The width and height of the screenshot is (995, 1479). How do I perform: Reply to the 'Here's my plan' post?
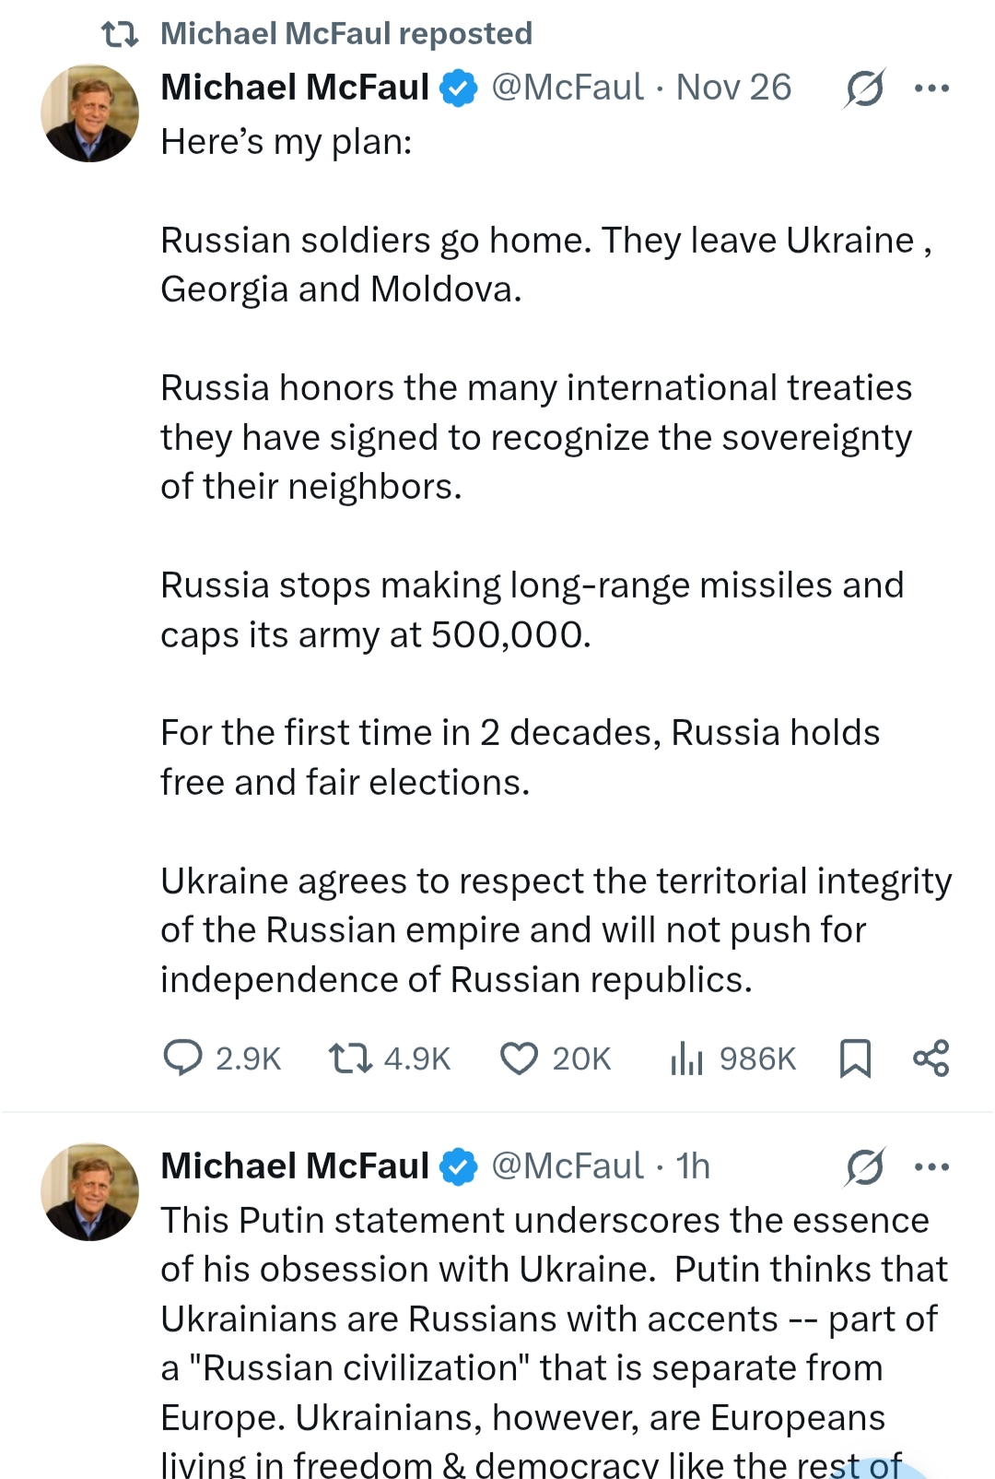[182, 1058]
